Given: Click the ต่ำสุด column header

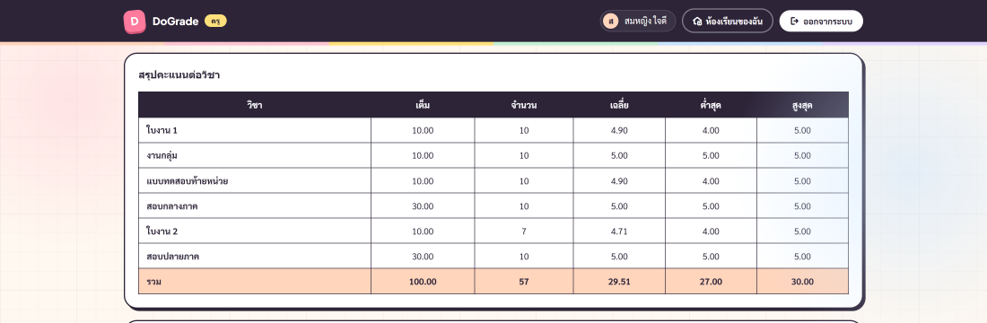Looking at the screenshot, I should click(711, 105).
